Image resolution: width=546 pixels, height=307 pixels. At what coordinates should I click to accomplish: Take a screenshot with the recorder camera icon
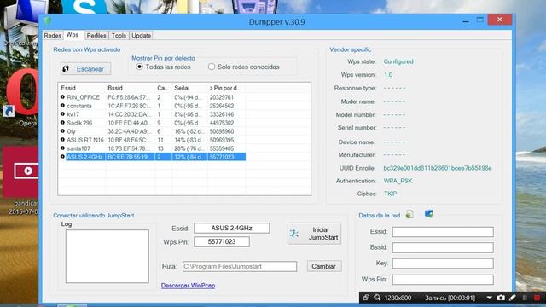pos(501,298)
